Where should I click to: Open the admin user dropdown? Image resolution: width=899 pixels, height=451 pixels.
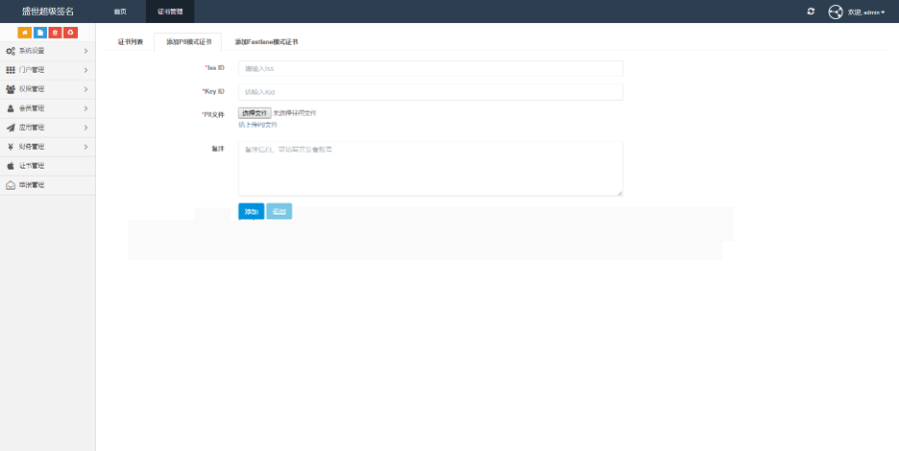click(867, 12)
